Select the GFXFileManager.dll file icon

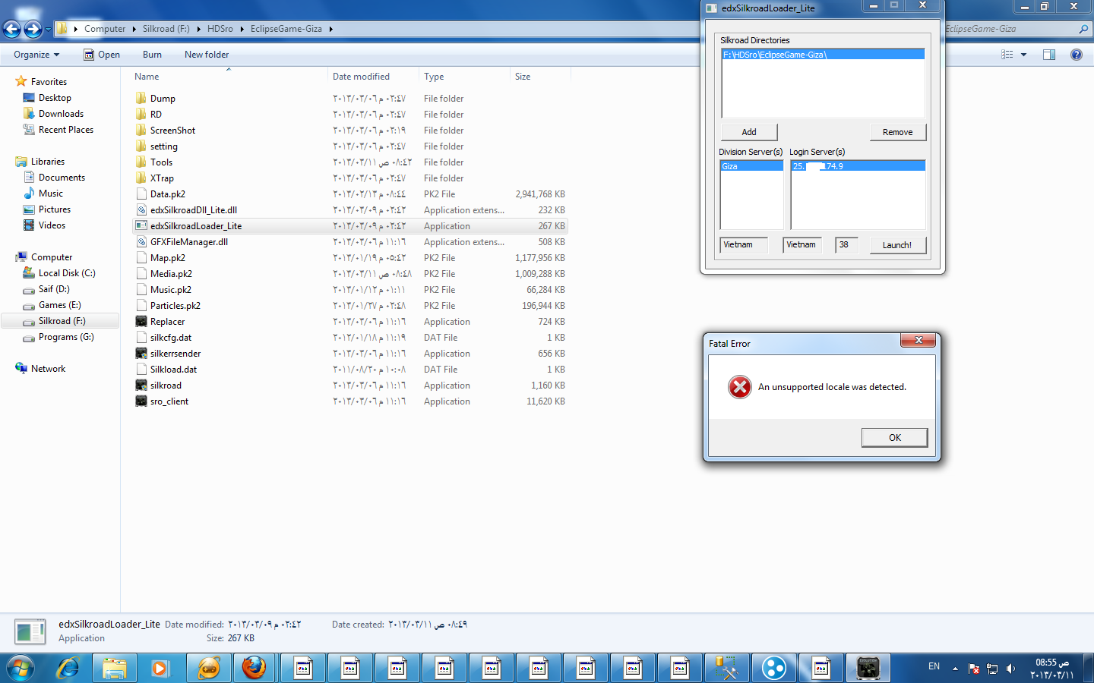[141, 241]
